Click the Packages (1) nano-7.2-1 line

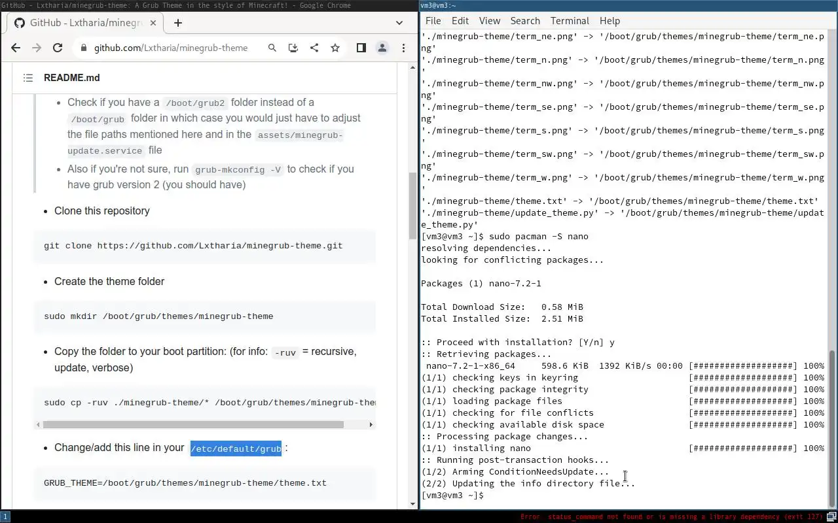tap(481, 284)
